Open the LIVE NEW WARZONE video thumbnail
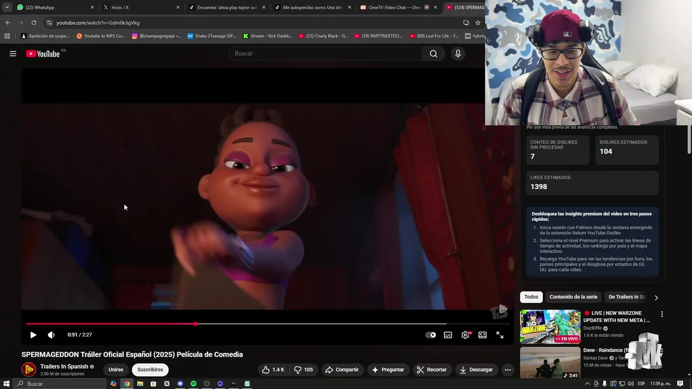This screenshot has width=692, height=389. coord(550,326)
